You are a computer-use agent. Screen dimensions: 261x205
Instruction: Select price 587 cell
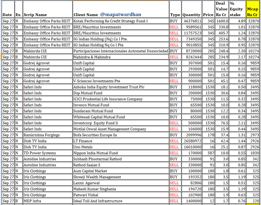coord(208,153)
